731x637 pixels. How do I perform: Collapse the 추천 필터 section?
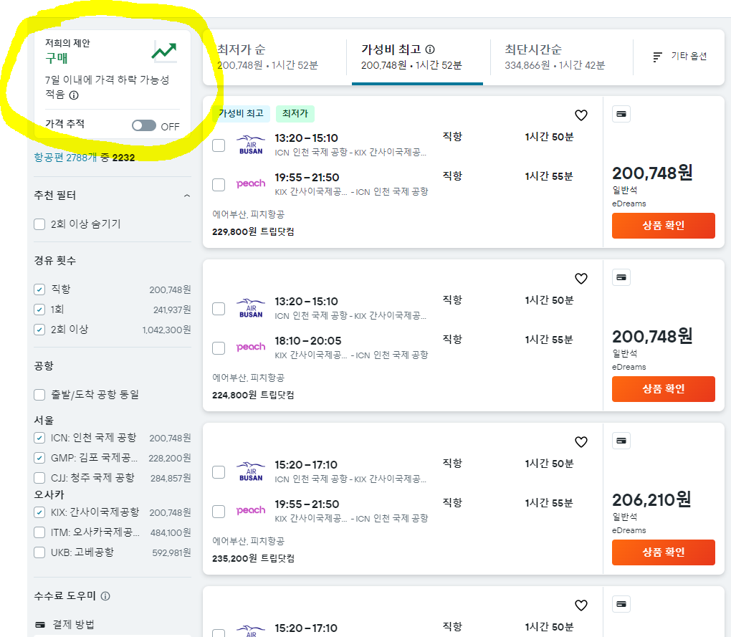pyautogui.click(x=187, y=194)
